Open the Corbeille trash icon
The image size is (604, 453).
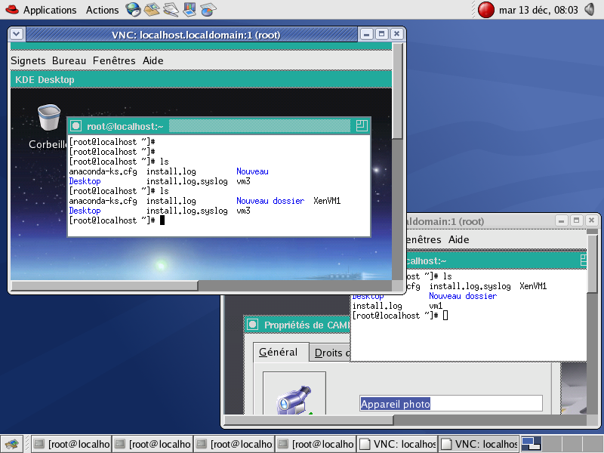click(x=48, y=119)
